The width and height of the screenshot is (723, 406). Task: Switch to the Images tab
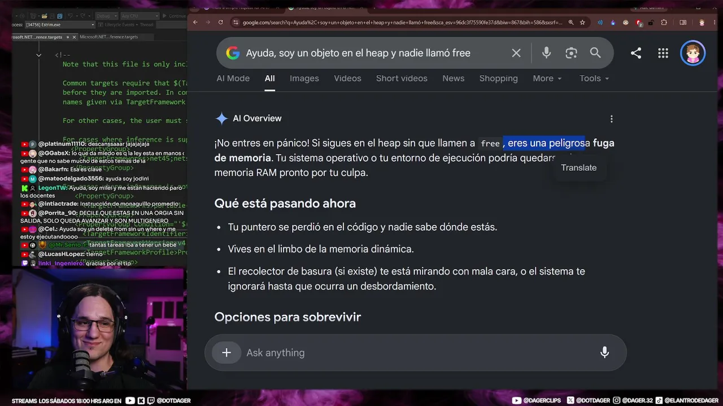[304, 78]
